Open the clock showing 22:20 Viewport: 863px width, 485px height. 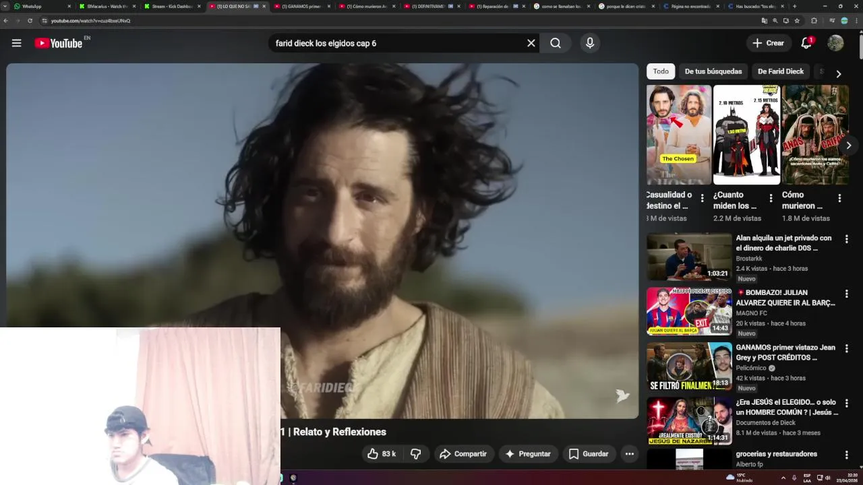846,478
